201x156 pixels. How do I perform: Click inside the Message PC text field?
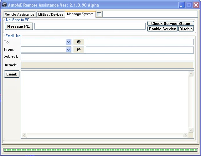coord(90,26)
